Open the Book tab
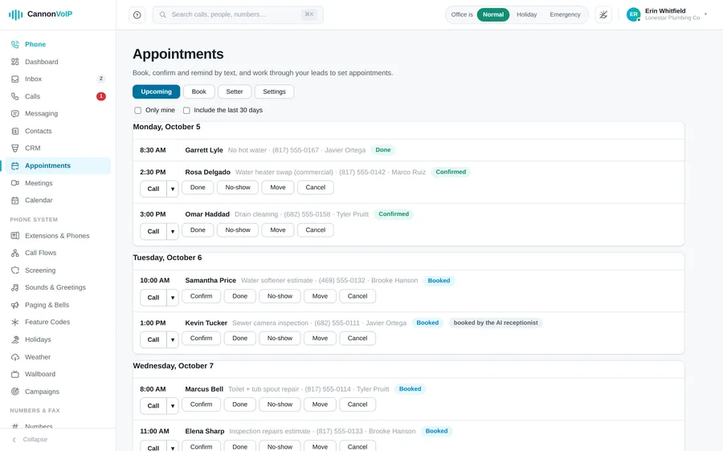The height and width of the screenshot is (451, 723). (198, 91)
